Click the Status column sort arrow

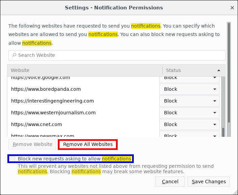[x=219, y=70]
